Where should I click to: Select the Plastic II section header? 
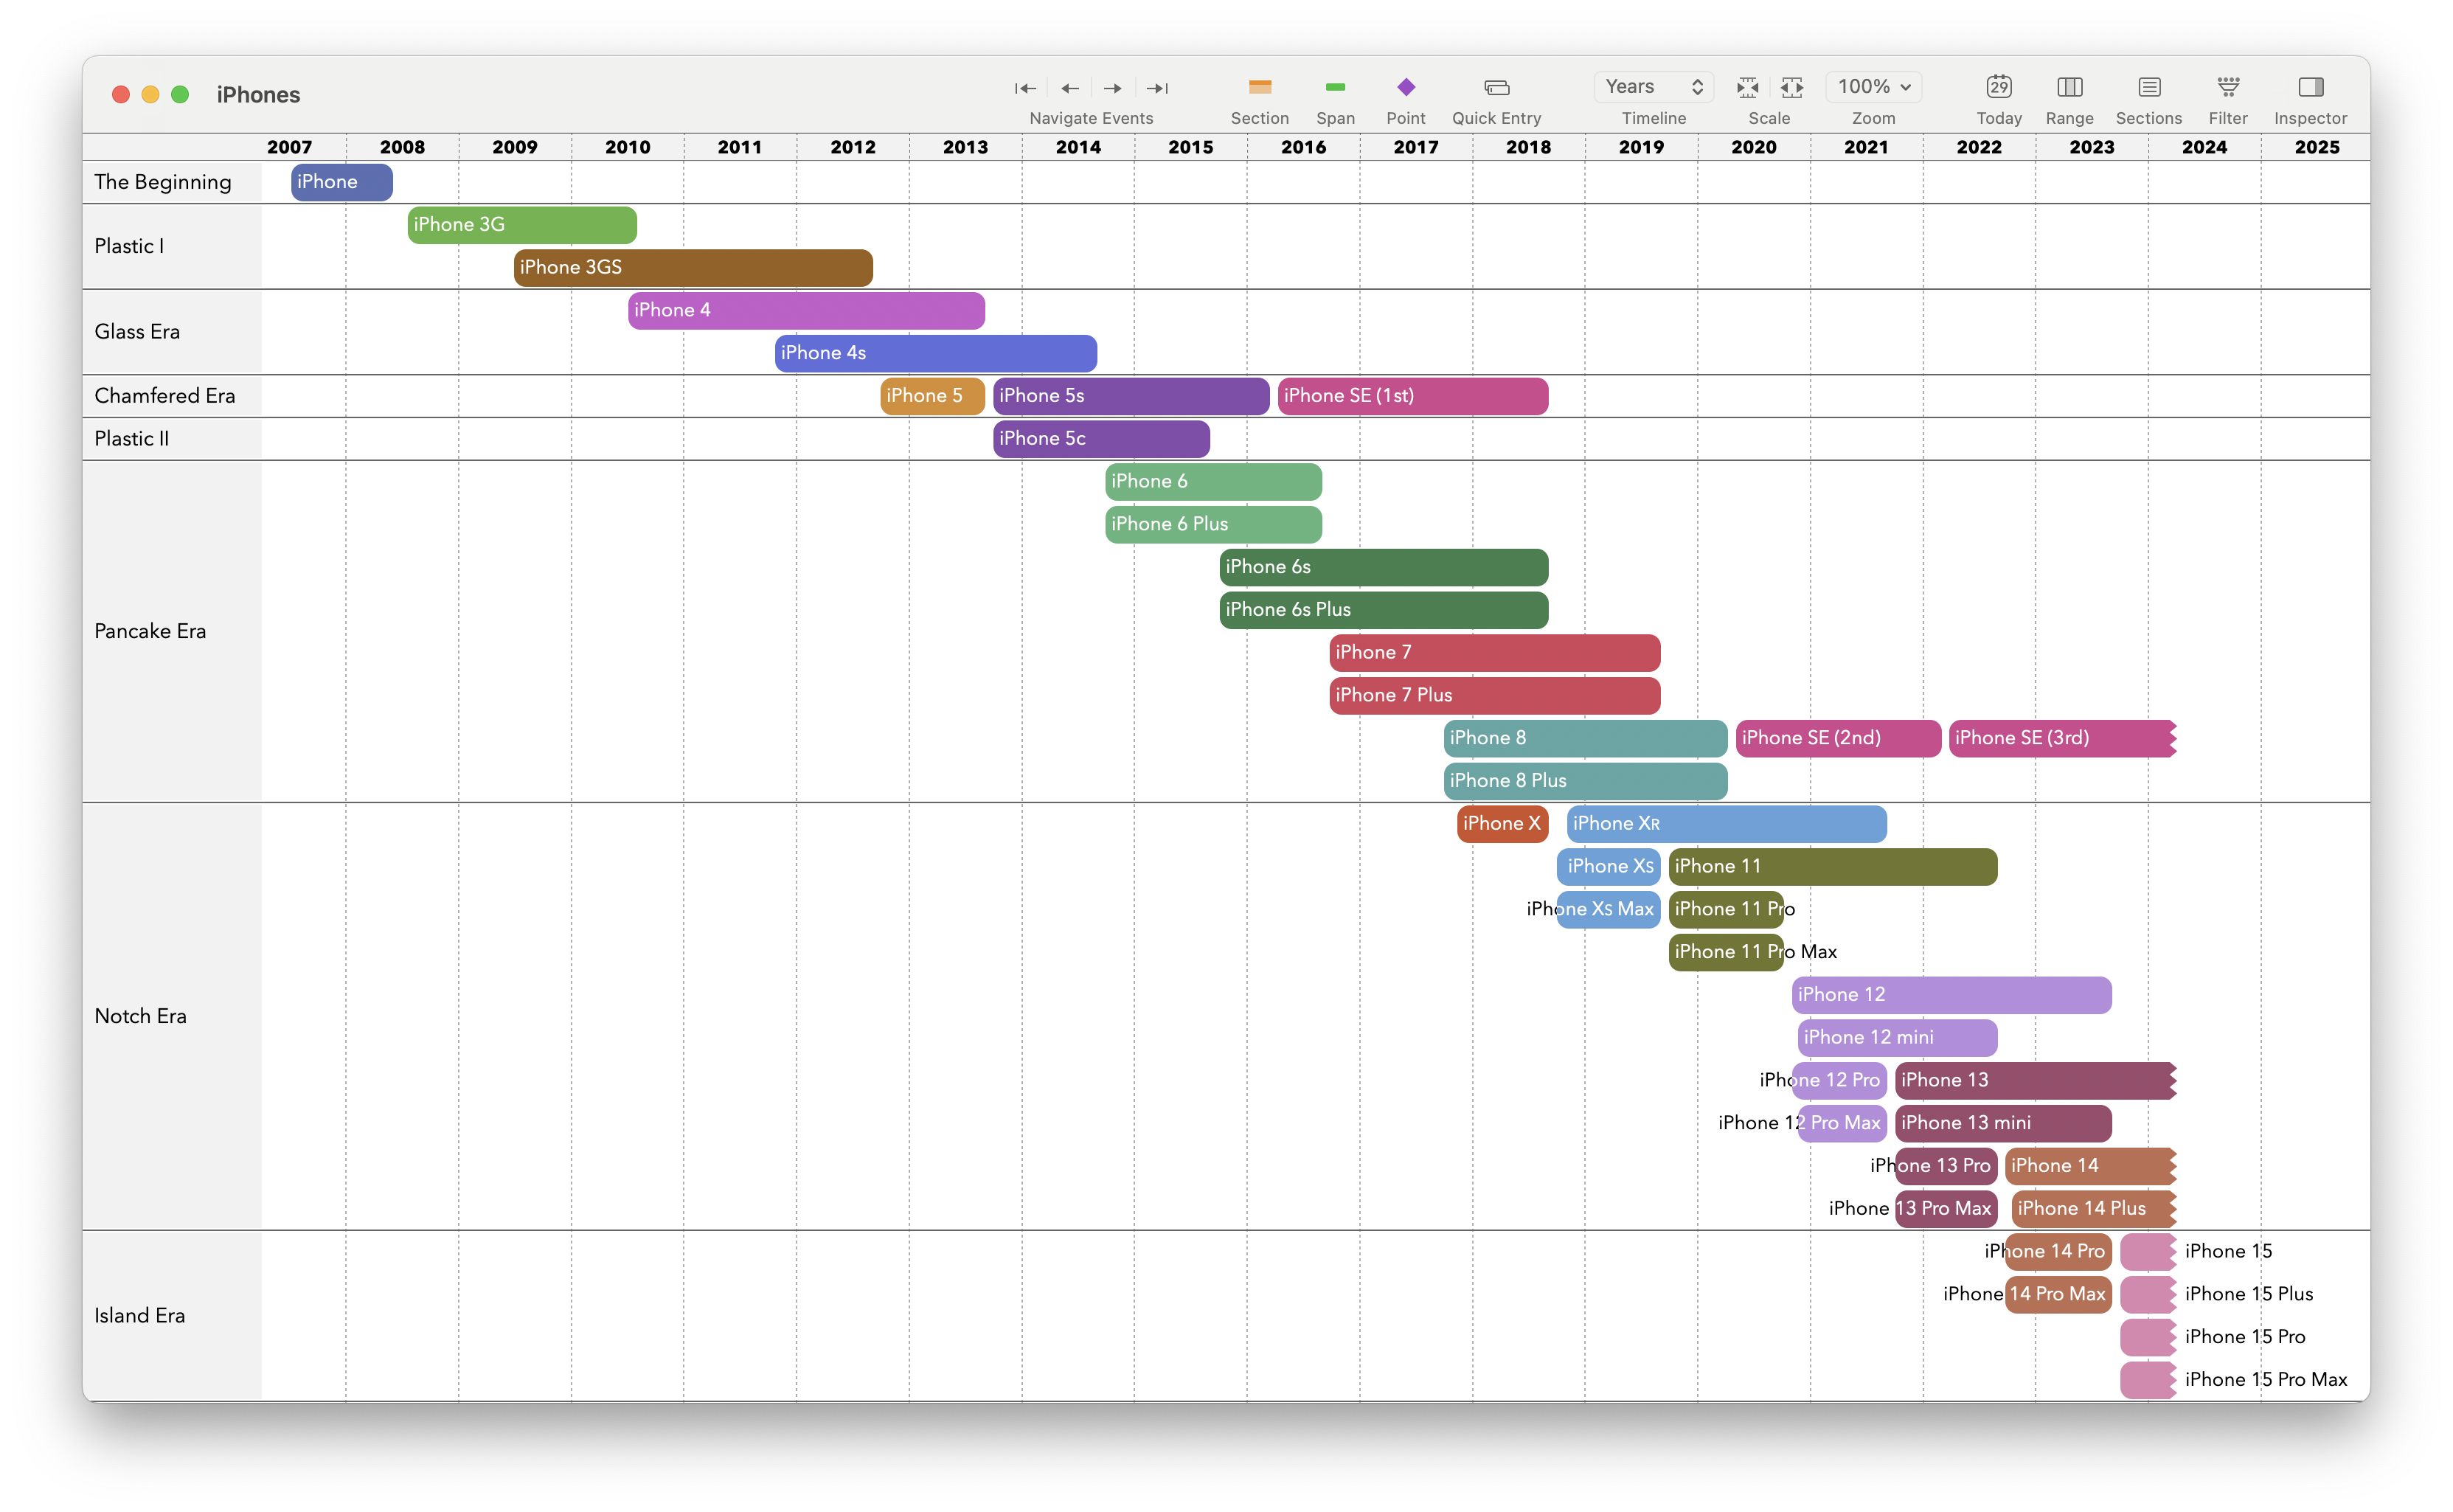[172, 439]
